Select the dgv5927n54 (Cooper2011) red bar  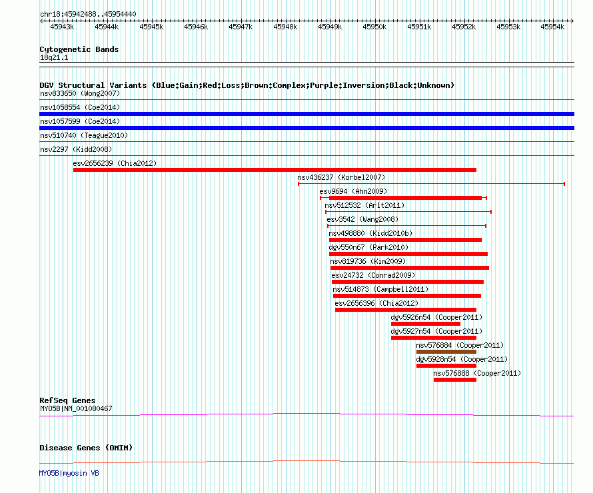pos(433,338)
